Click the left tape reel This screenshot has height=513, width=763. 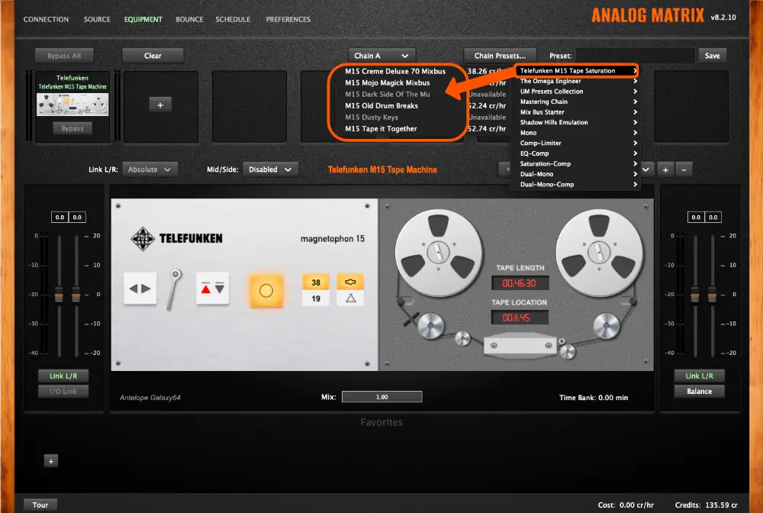tap(439, 253)
